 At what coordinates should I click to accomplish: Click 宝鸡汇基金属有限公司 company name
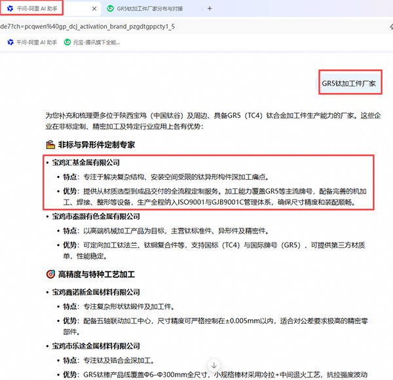(x=86, y=162)
